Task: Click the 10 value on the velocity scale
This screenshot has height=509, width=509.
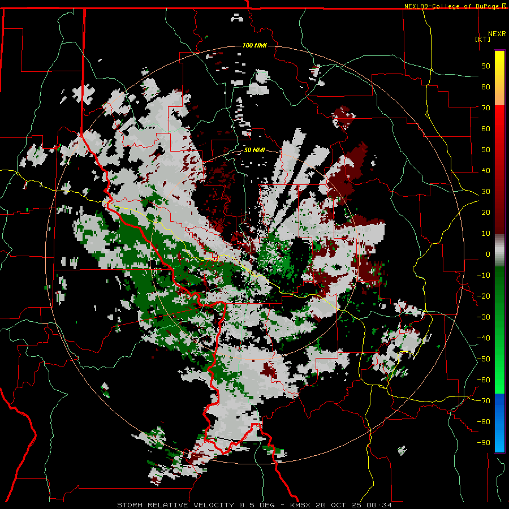Action: [x=486, y=234]
